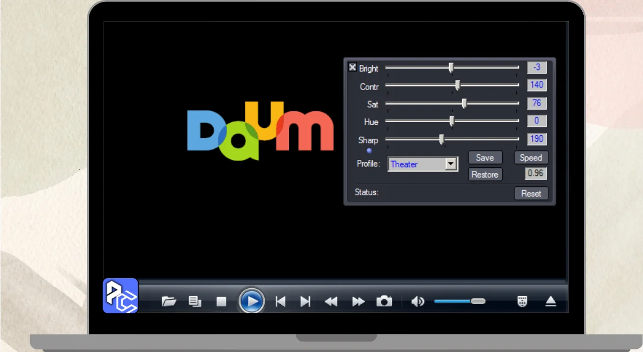Capture screenshot with camera icon
This screenshot has height=352, width=643.
(384, 301)
